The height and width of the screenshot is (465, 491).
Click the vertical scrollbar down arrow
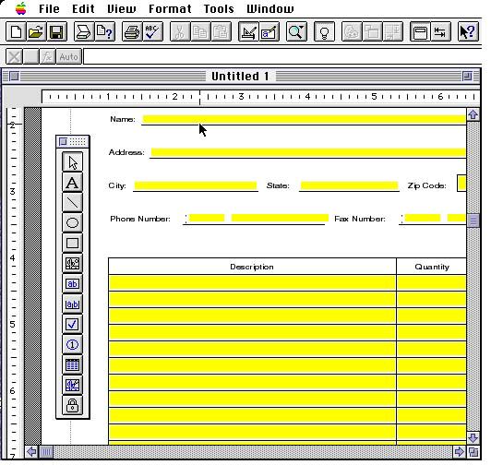473,437
